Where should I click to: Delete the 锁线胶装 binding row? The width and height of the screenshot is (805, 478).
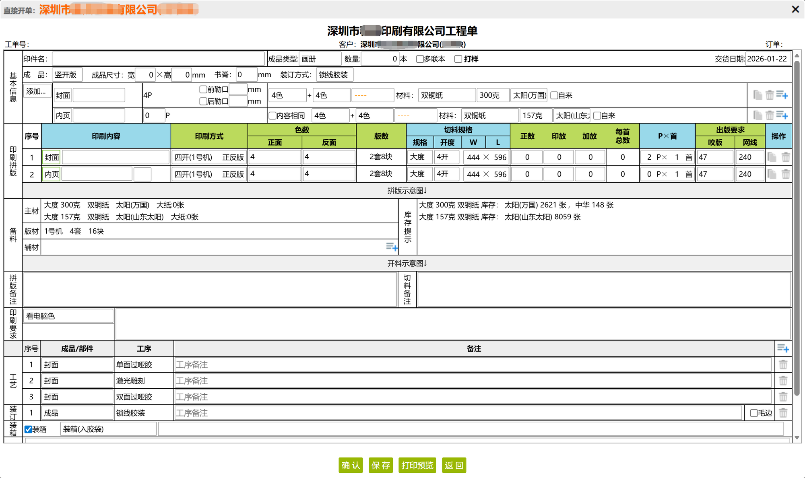(783, 413)
